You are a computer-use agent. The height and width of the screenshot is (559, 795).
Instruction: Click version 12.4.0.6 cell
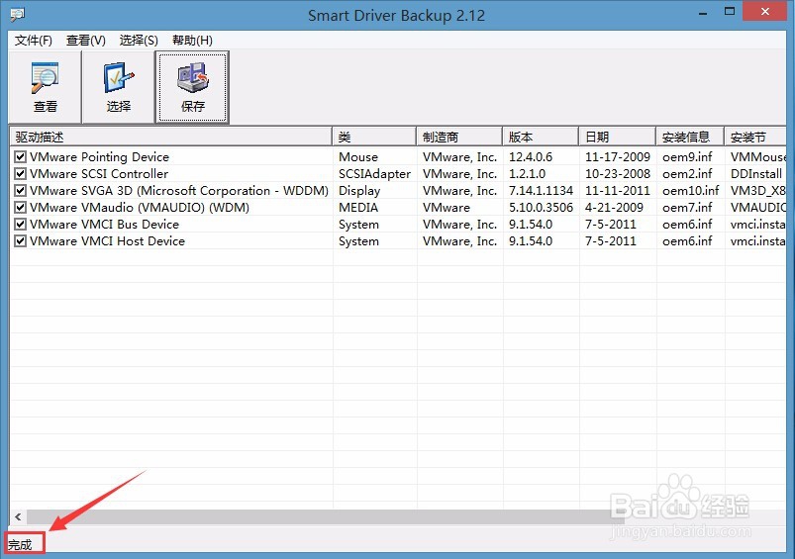(531, 156)
